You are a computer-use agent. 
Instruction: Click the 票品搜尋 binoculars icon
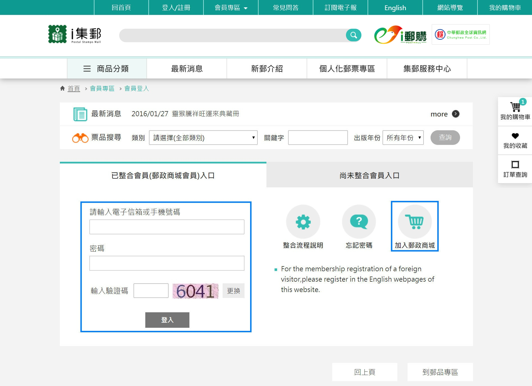coord(81,138)
